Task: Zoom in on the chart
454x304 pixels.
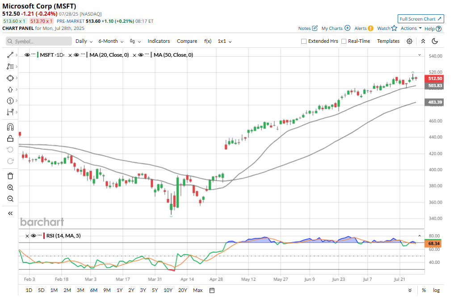Action: [10, 187]
